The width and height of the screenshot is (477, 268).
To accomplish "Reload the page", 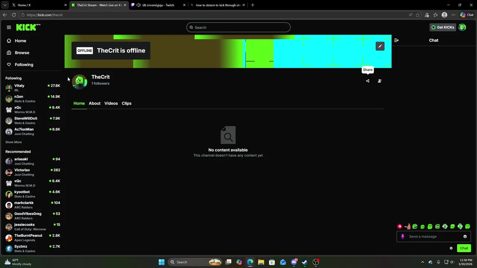I will [14, 15].
